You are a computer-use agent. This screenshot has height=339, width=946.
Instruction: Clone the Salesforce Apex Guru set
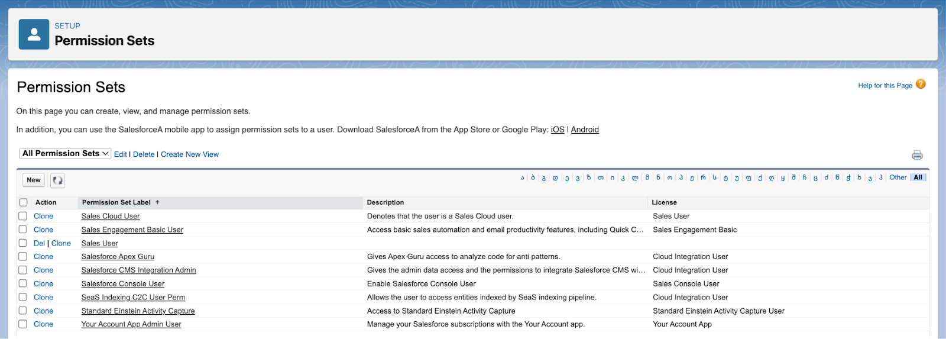pos(43,257)
